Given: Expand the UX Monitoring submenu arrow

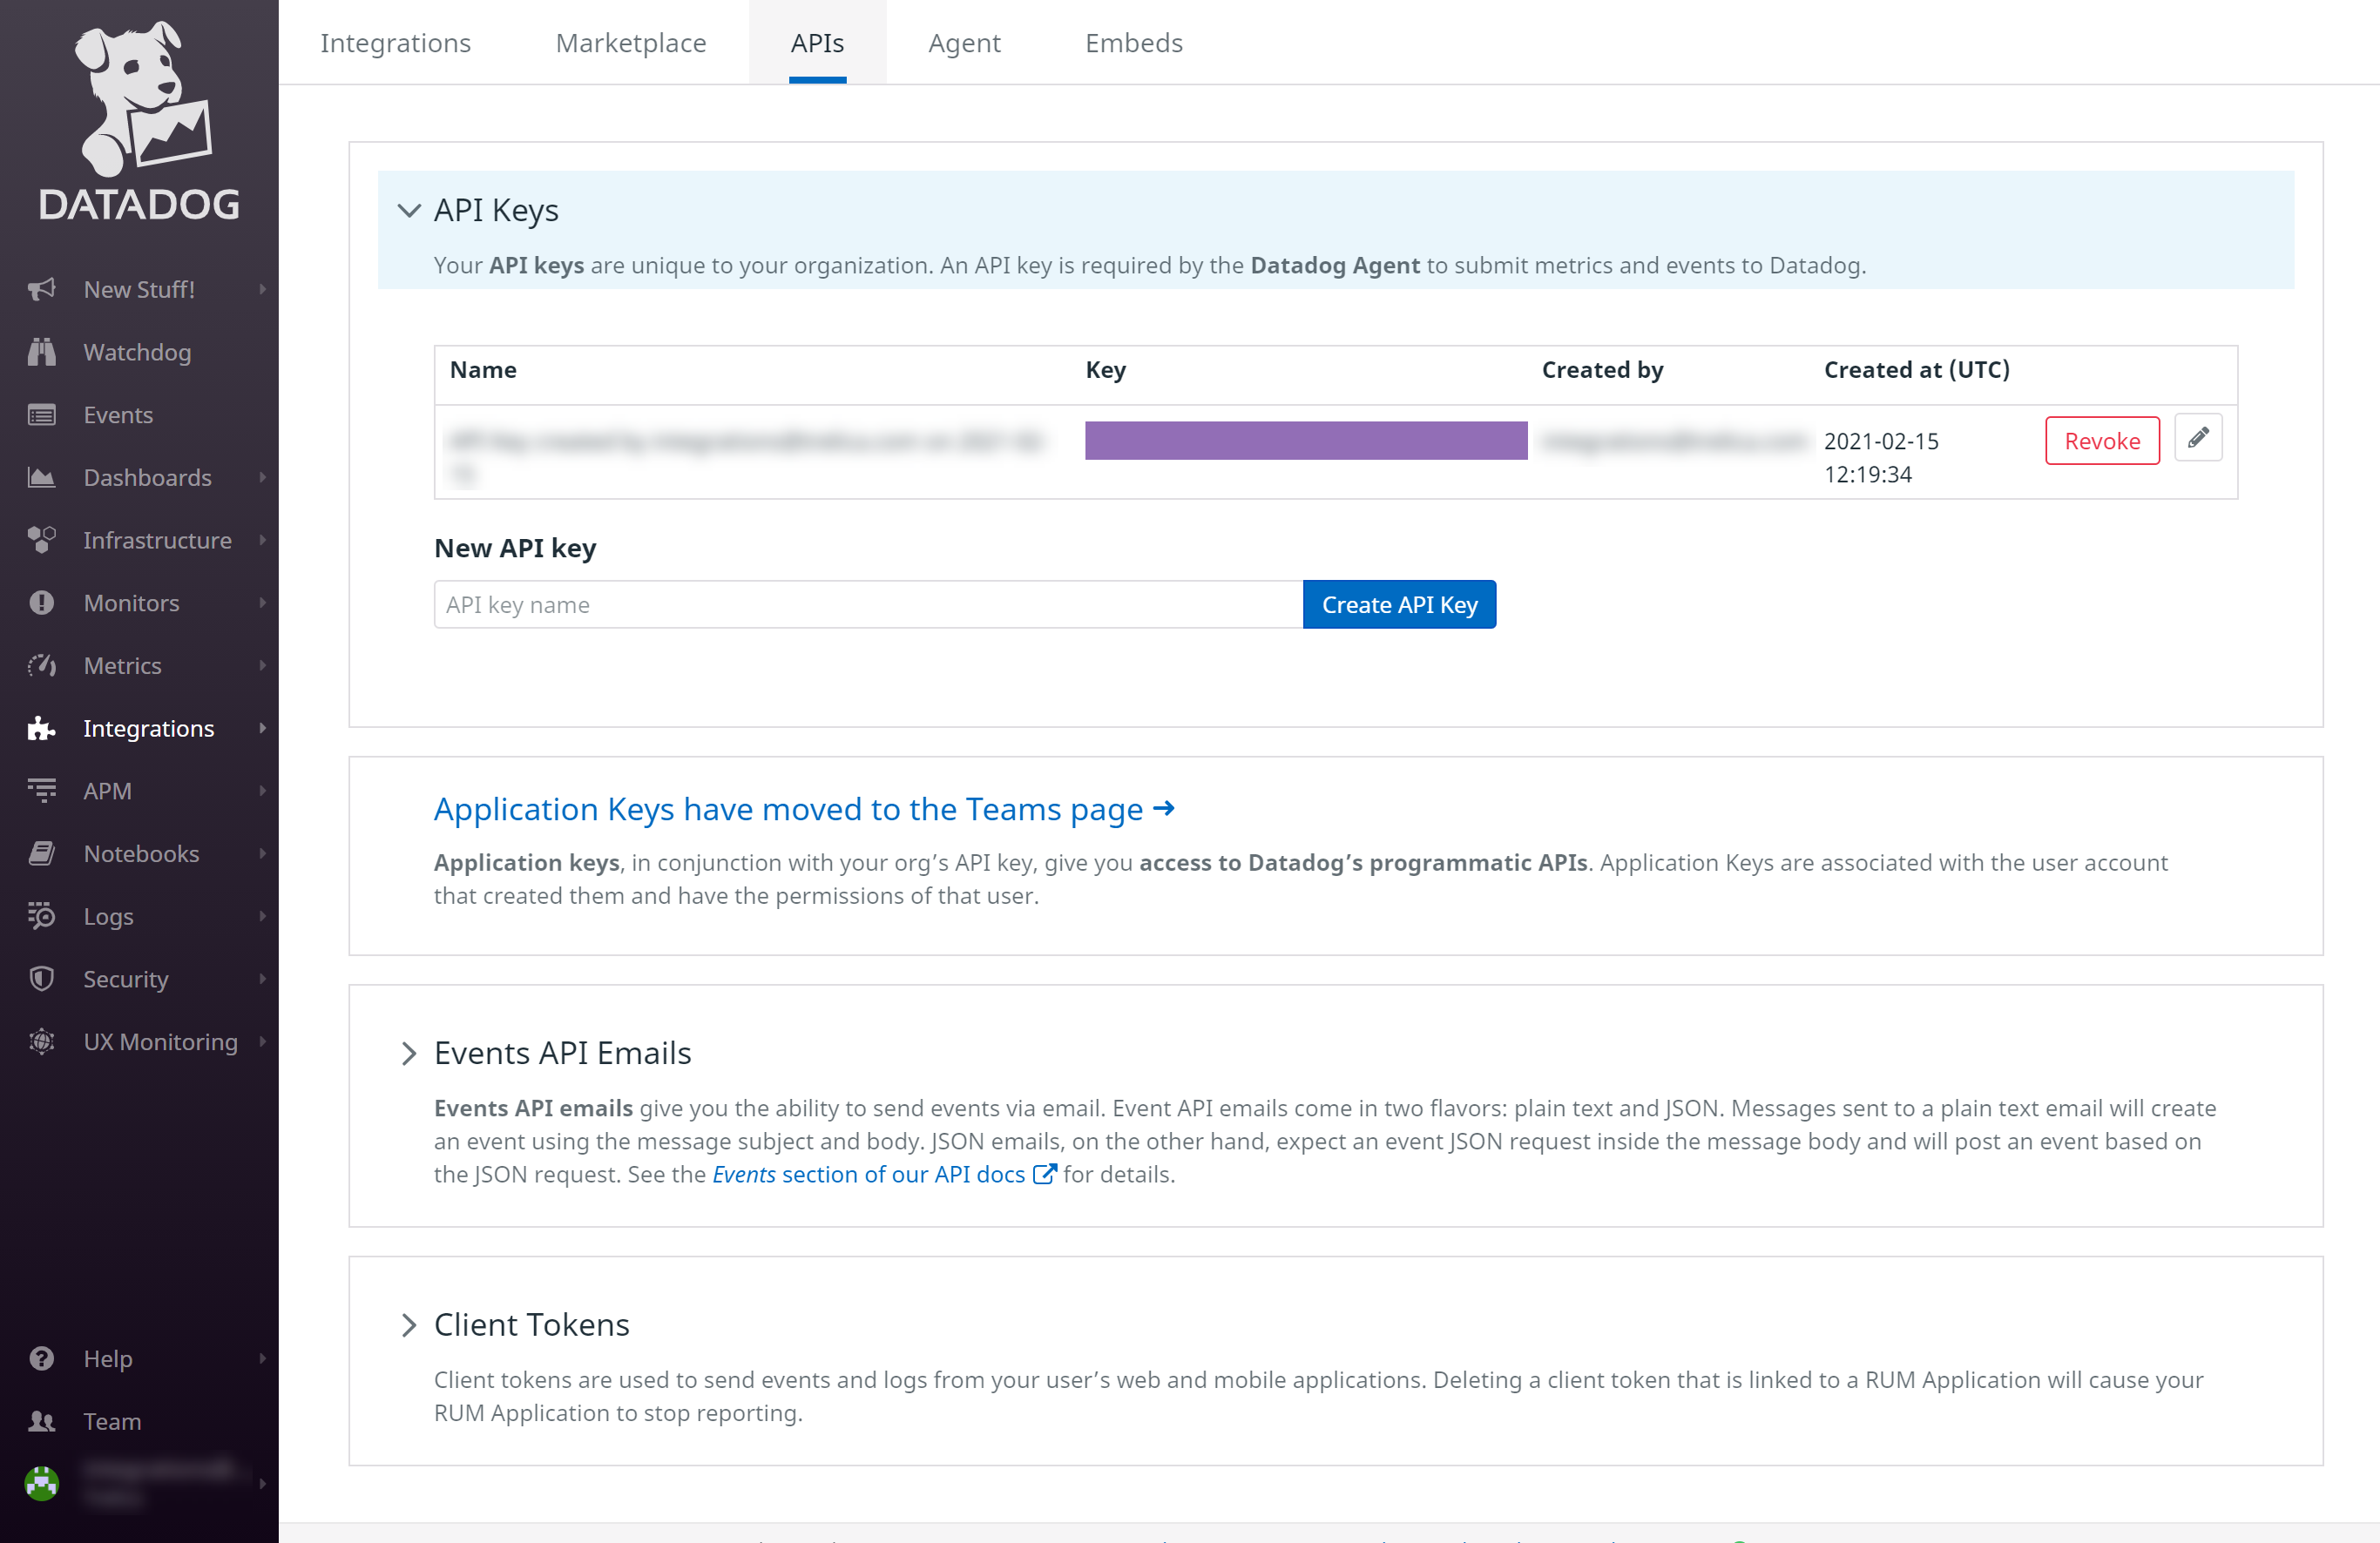Looking at the screenshot, I should 262,1041.
